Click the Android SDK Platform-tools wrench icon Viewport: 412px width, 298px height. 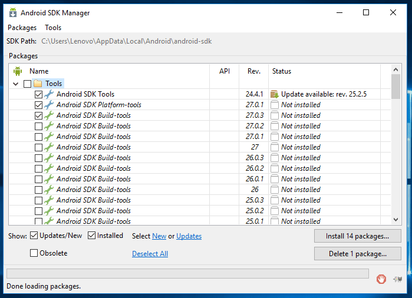coord(49,105)
